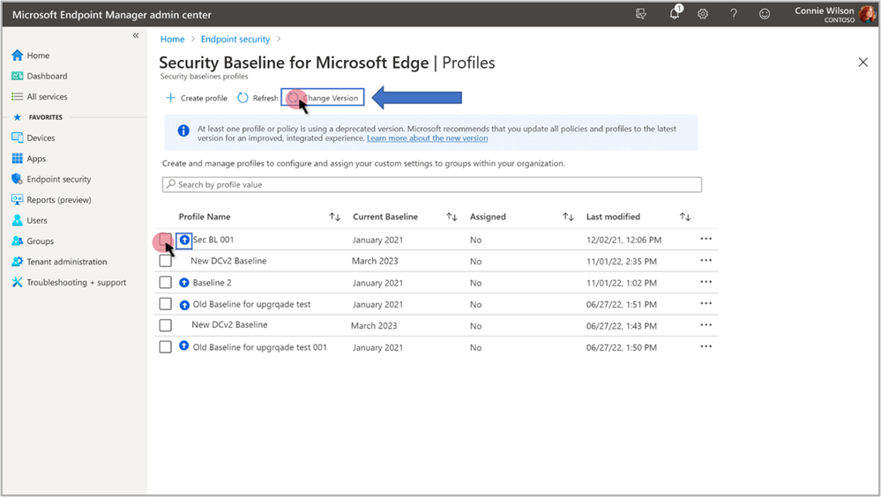Click the Home breadcrumb link
Screen dimensions: 881x497
coord(173,40)
